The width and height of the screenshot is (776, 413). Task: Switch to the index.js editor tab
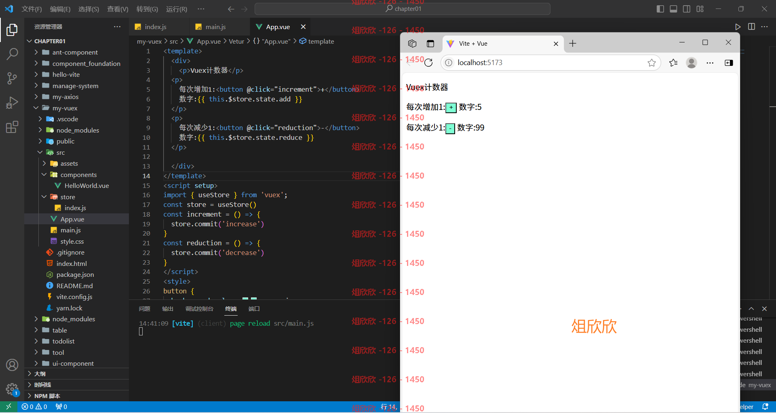coord(156,27)
